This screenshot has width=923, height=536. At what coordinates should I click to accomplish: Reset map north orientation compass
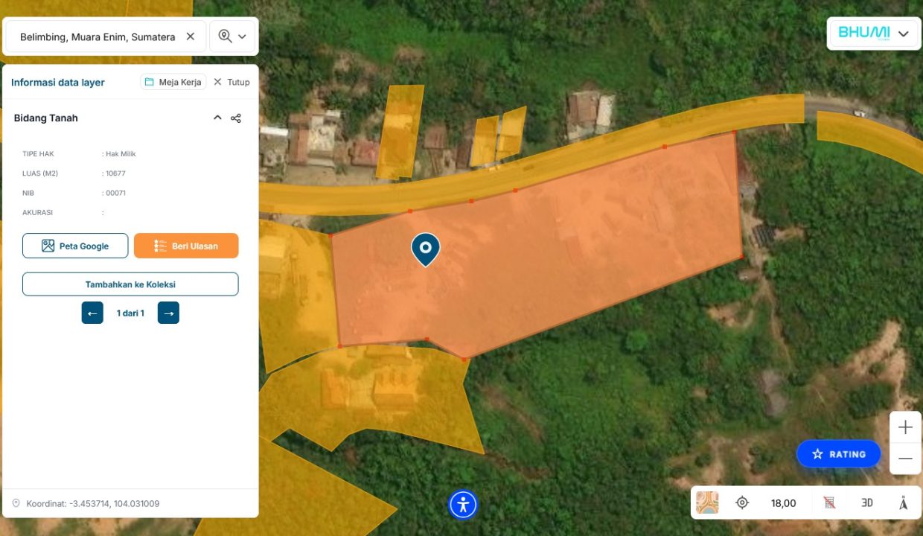point(903,502)
